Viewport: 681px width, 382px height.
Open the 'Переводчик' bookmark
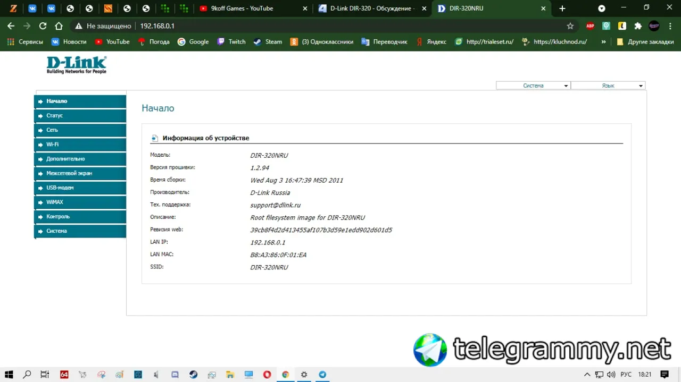pyautogui.click(x=384, y=41)
